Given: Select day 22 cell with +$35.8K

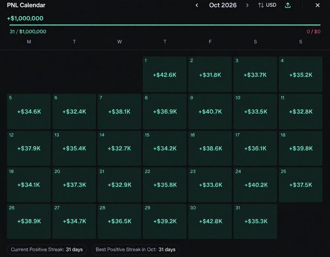Looking at the screenshot, I should click(165, 185).
